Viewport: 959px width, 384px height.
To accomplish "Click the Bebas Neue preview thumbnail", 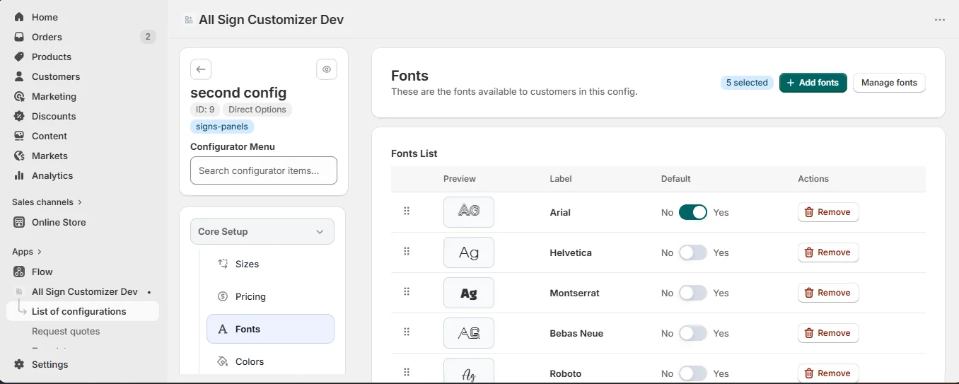I will tap(469, 333).
